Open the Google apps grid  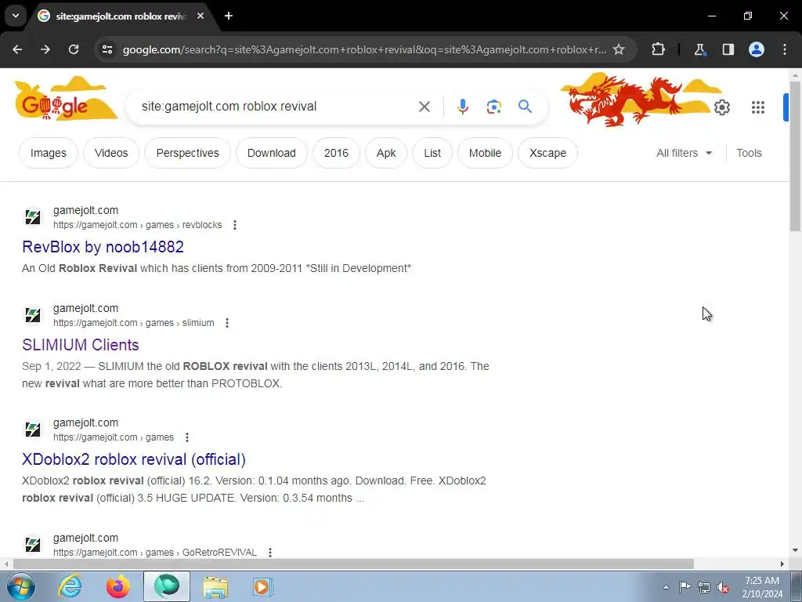point(758,107)
